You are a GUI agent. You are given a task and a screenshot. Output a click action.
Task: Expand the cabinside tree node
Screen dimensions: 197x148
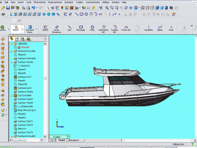(x=11, y=44)
